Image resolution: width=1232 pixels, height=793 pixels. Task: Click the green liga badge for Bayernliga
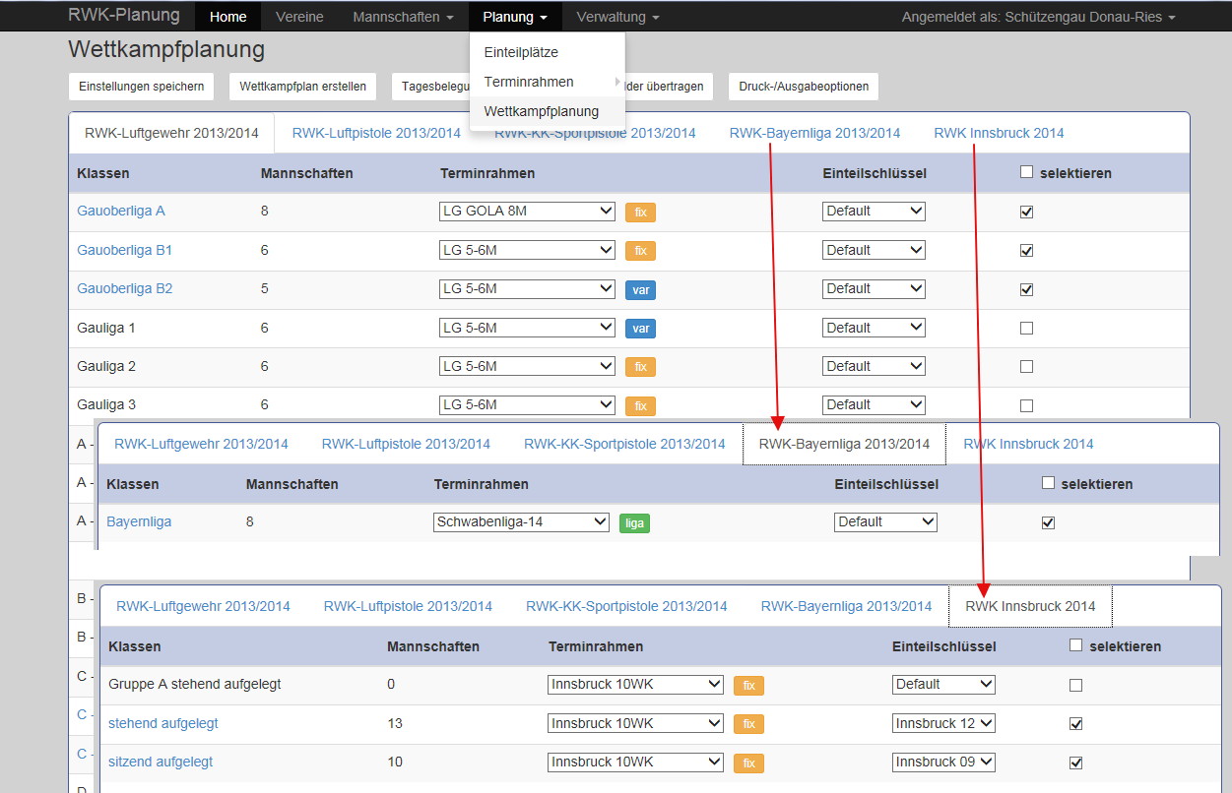pos(634,522)
